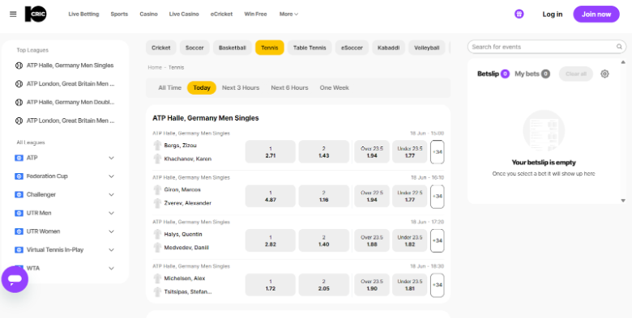Image resolution: width=632 pixels, height=318 pixels.
Task: Expand the Federation Cup league list
Action: (x=112, y=176)
